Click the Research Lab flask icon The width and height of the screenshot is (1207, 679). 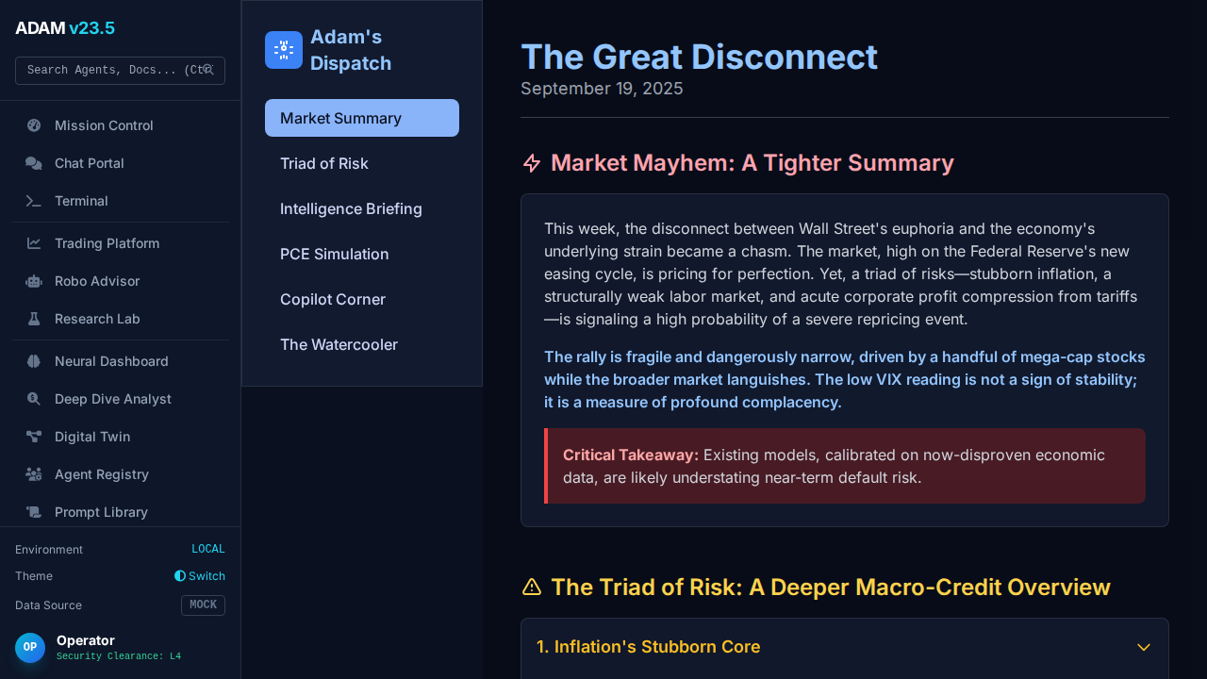[x=34, y=319]
